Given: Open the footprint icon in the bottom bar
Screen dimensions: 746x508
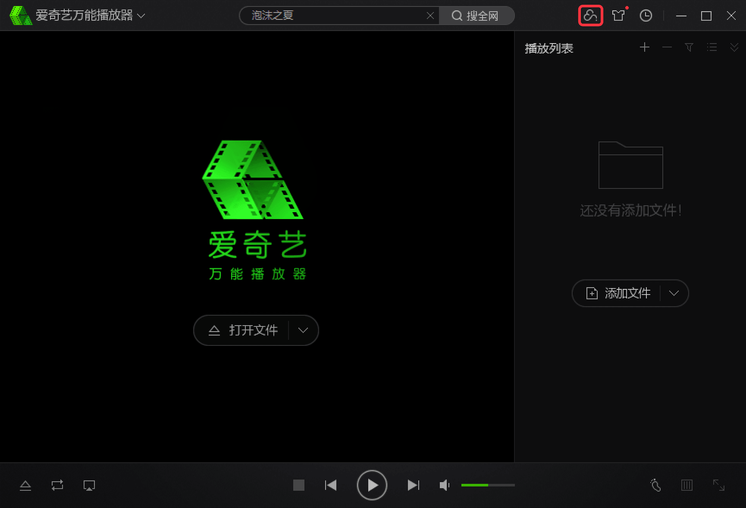Looking at the screenshot, I should tap(655, 485).
